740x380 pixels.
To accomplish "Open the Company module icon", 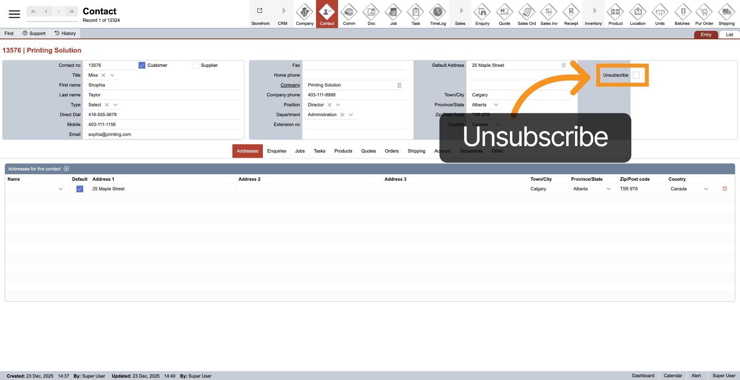I will click(x=304, y=13).
